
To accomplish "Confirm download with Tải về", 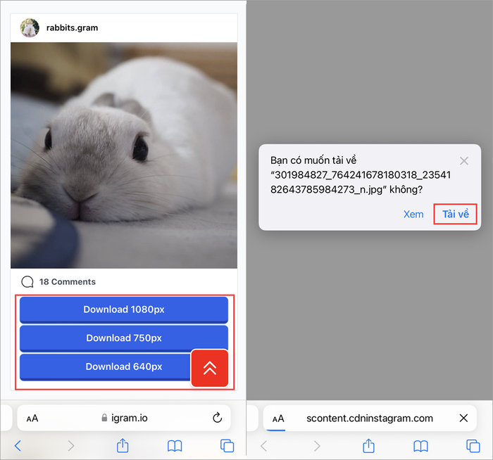I will point(455,214).
